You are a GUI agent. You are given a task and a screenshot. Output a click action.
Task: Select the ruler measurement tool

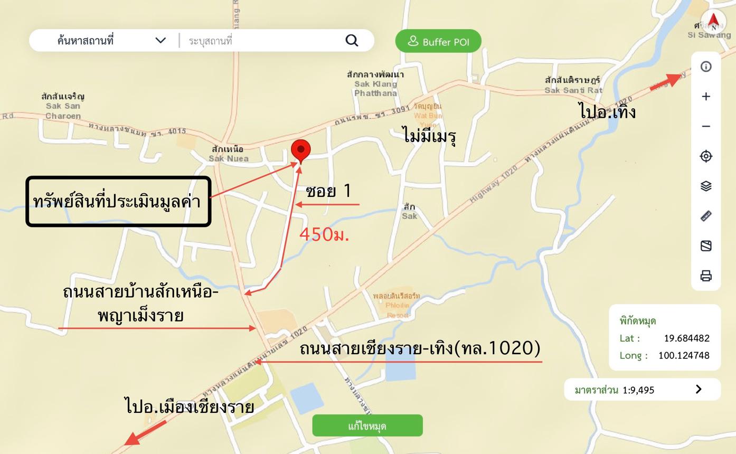tap(706, 216)
